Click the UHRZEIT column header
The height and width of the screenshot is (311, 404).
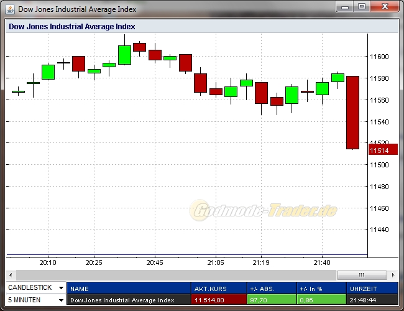coord(372,289)
